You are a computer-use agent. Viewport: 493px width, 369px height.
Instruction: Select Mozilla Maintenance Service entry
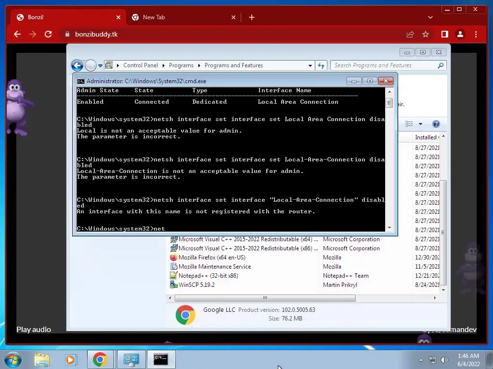click(x=214, y=266)
